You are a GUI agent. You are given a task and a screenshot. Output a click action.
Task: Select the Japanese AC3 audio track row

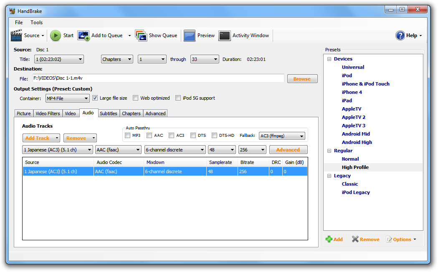click(165, 171)
